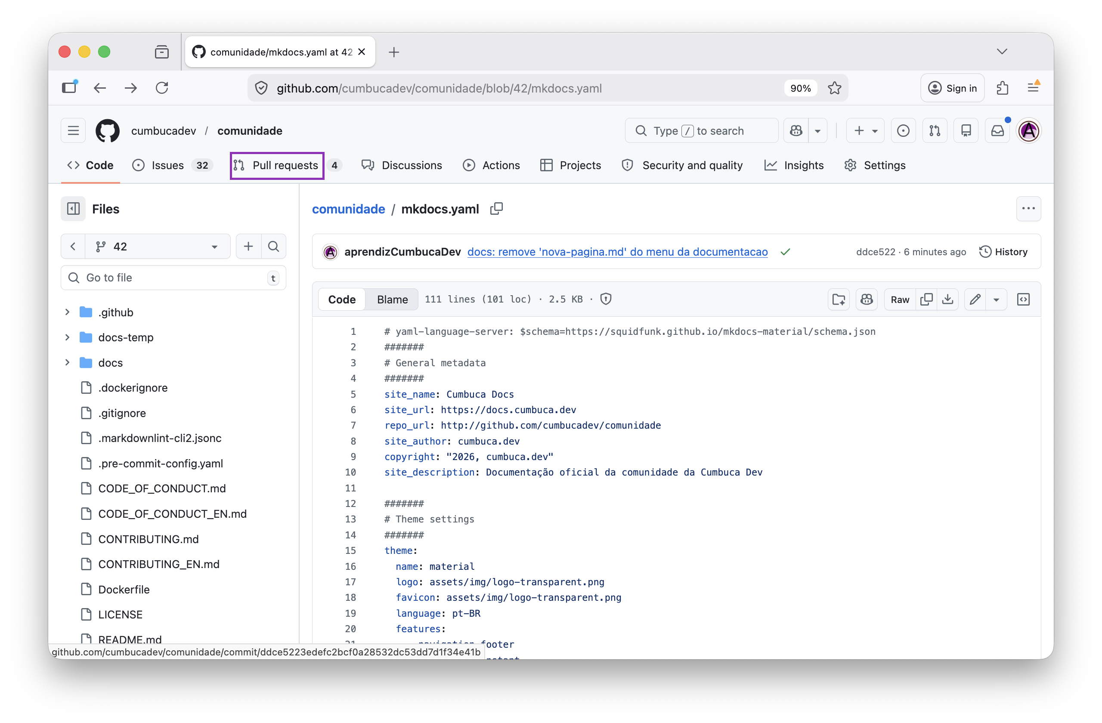
Task: Open a new browser tab
Action: click(x=394, y=52)
